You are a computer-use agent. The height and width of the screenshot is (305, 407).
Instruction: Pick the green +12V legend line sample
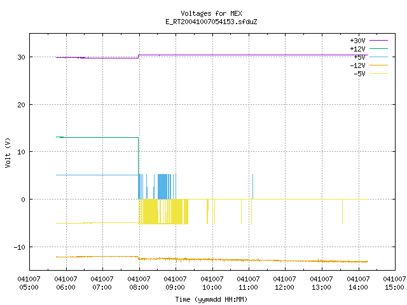[x=378, y=48]
